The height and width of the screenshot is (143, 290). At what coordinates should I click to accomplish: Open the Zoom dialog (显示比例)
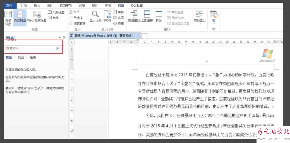(95, 16)
